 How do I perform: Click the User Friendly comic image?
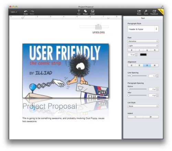pos(65,71)
